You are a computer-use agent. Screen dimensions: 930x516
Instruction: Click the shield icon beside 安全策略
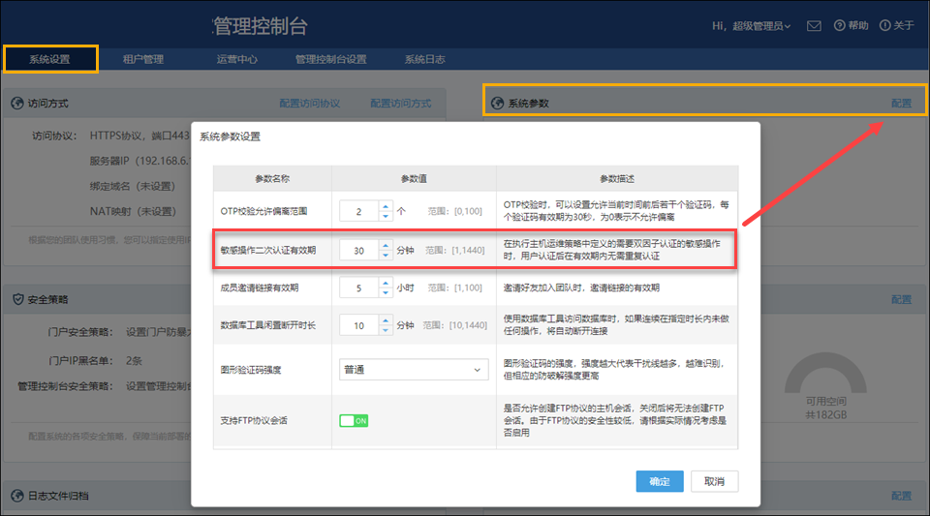[18, 299]
